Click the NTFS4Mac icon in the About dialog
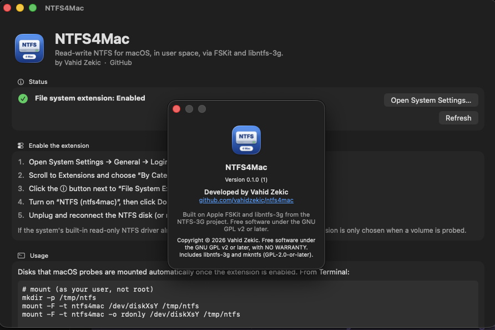495x330 pixels. click(246, 140)
